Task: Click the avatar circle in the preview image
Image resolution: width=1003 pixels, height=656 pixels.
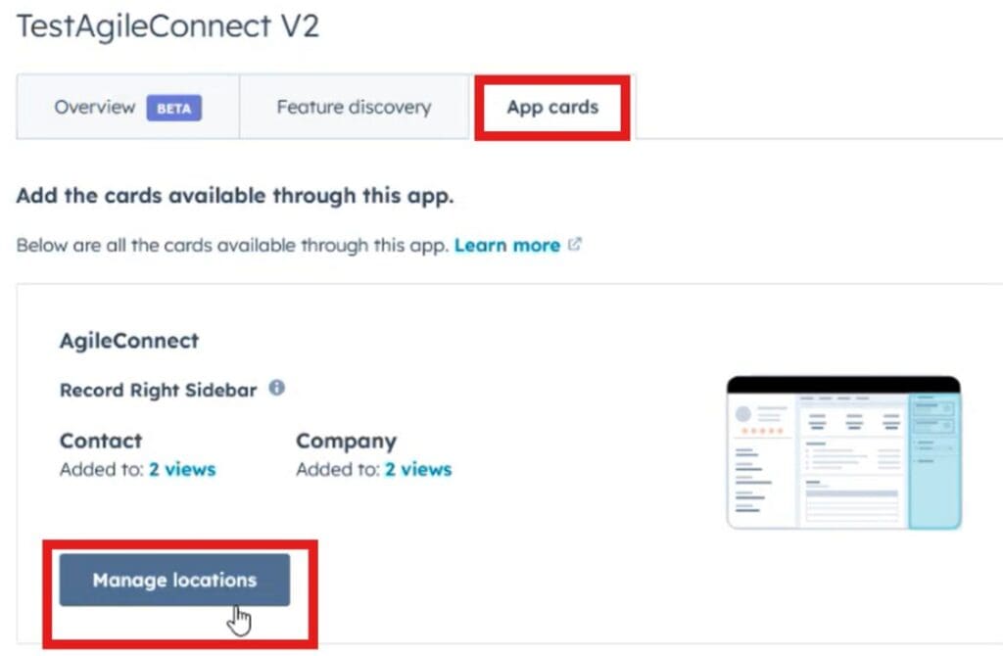Action: [742, 414]
